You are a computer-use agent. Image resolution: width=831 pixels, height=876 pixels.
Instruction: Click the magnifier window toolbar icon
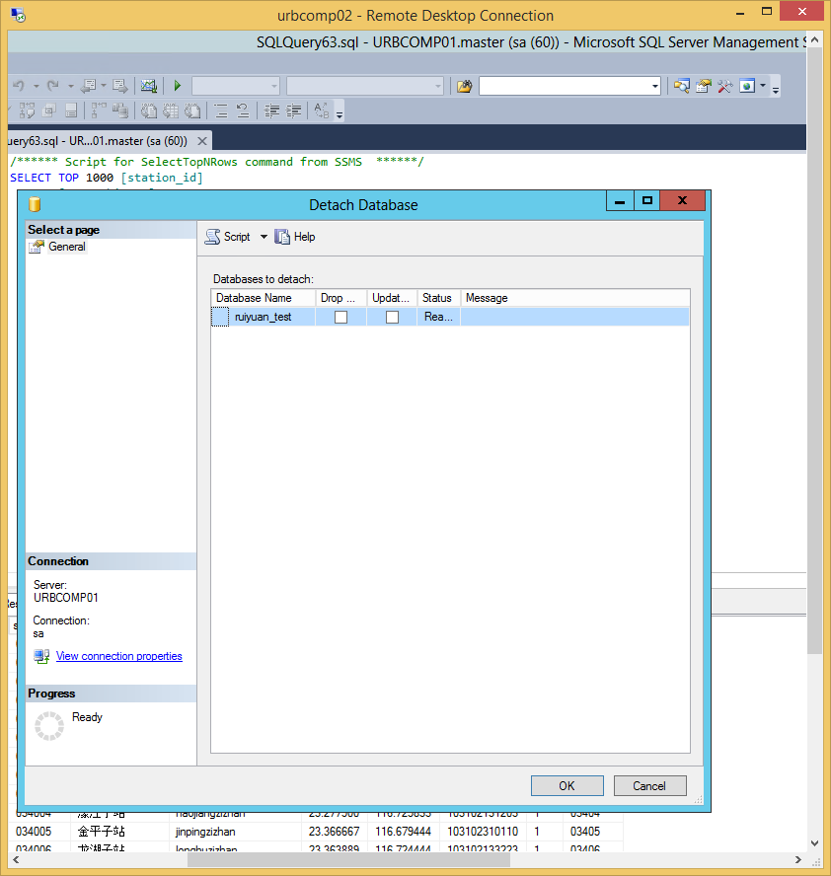click(681, 86)
